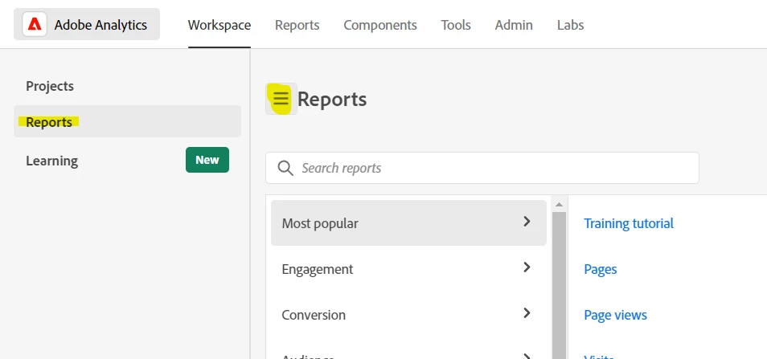Open the Admin menu

click(514, 25)
